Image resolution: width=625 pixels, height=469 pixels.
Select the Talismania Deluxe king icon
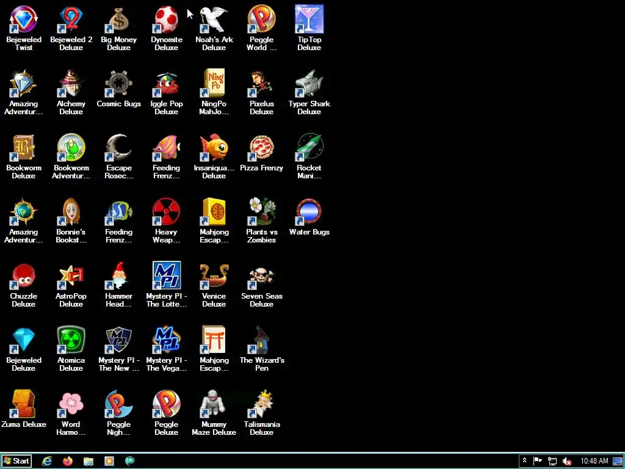pyautogui.click(x=261, y=404)
